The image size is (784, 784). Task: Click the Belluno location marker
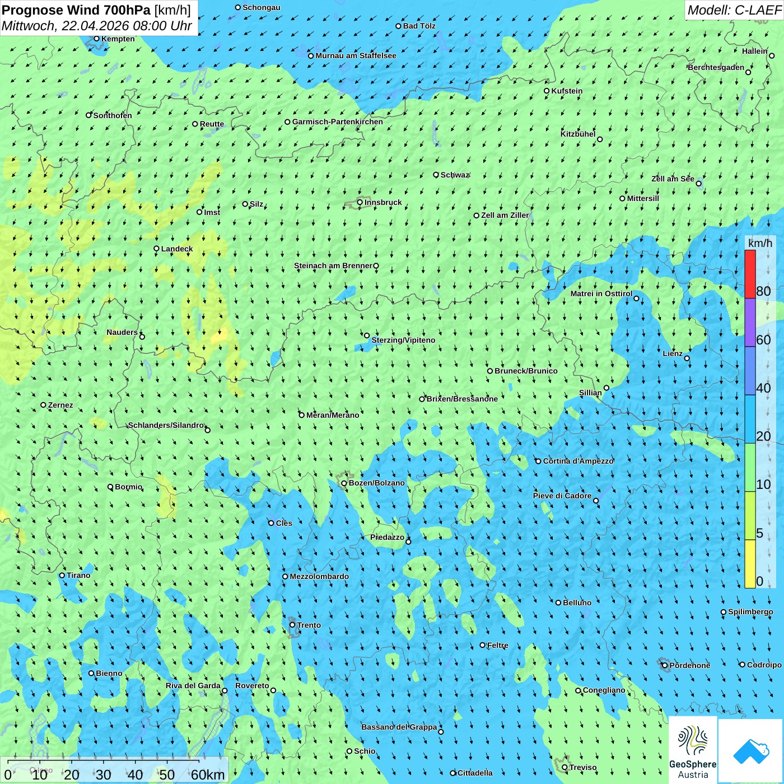(x=558, y=603)
